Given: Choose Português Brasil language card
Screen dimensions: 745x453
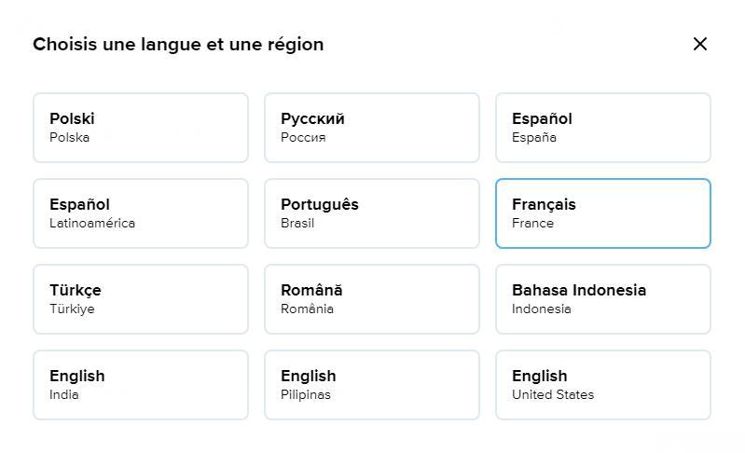Looking at the screenshot, I should pyautogui.click(x=372, y=213).
